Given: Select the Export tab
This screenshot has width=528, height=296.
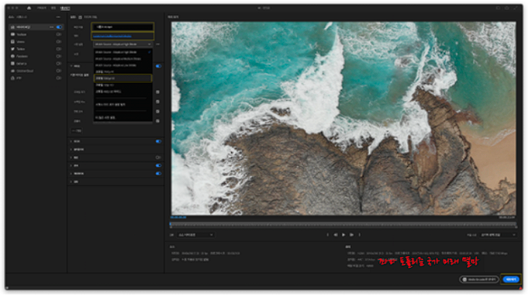Looking at the screenshot, I should 65,8.
